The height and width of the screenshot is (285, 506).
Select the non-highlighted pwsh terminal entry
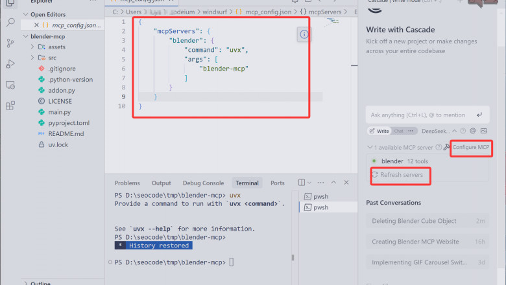click(328, 196)
